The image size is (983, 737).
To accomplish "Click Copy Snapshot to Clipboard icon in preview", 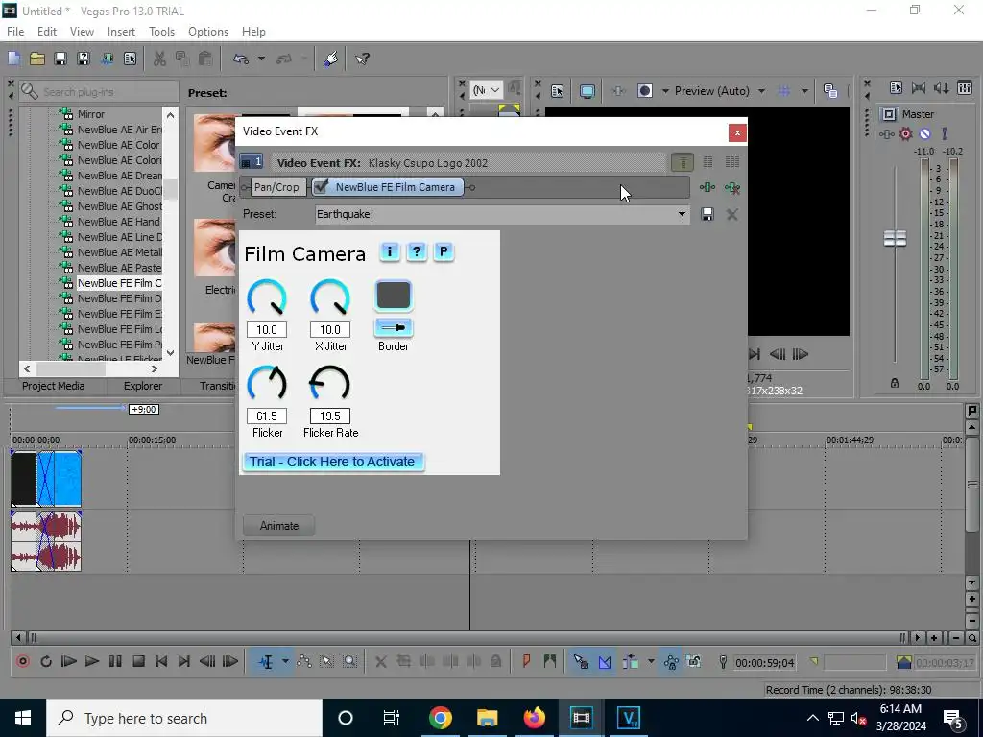I will (x=830, y=91).
